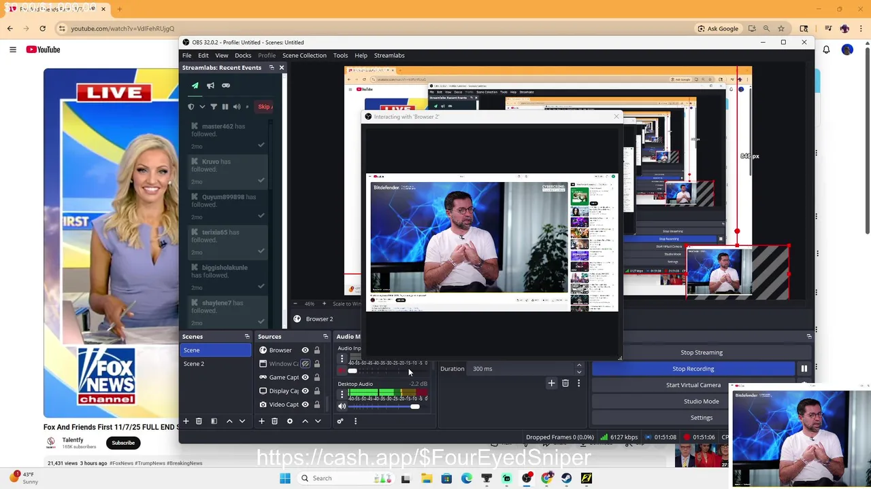Image resolution: width=871 pixels, height=489 pixels.
Task: Increase the transition Duration with the up arrow
Action: (579, 365)
